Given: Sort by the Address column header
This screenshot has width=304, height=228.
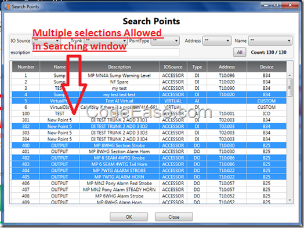Looking at the screenshot, I should click(227, 67).
